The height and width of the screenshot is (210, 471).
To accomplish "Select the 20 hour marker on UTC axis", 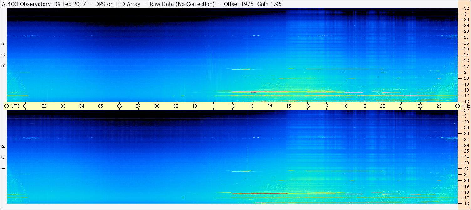I will coord(383,106).
